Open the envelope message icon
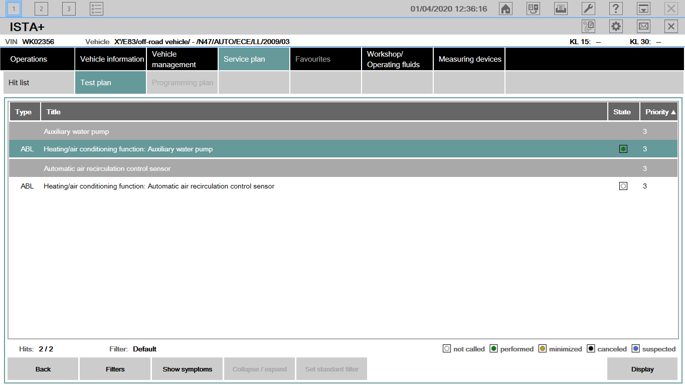685x385 pixels. pos(643,27)
